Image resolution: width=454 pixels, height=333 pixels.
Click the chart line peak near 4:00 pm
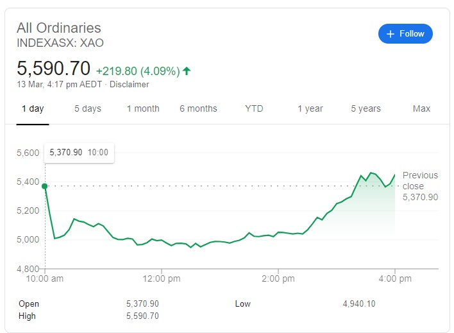coord(371,173)
